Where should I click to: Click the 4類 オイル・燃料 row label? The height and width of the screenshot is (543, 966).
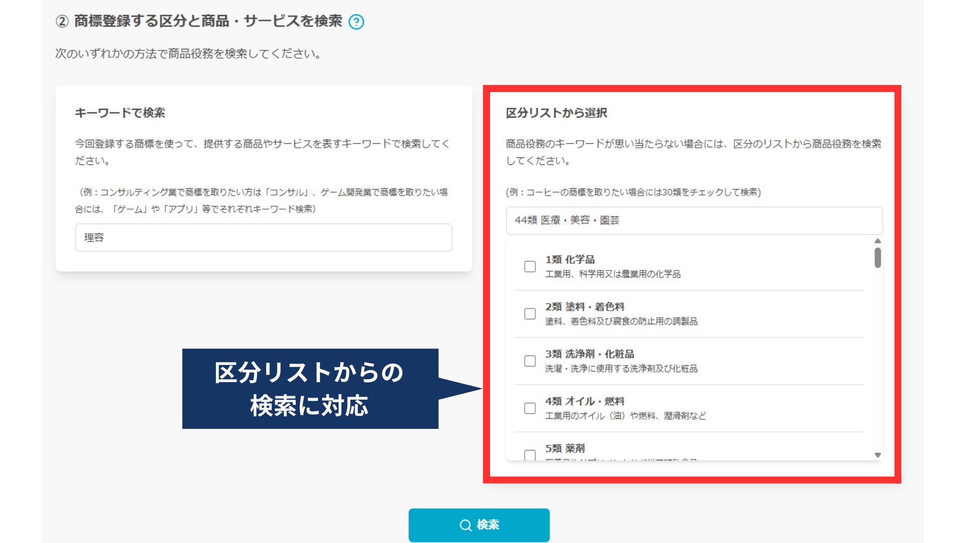(x=584, y=401)
